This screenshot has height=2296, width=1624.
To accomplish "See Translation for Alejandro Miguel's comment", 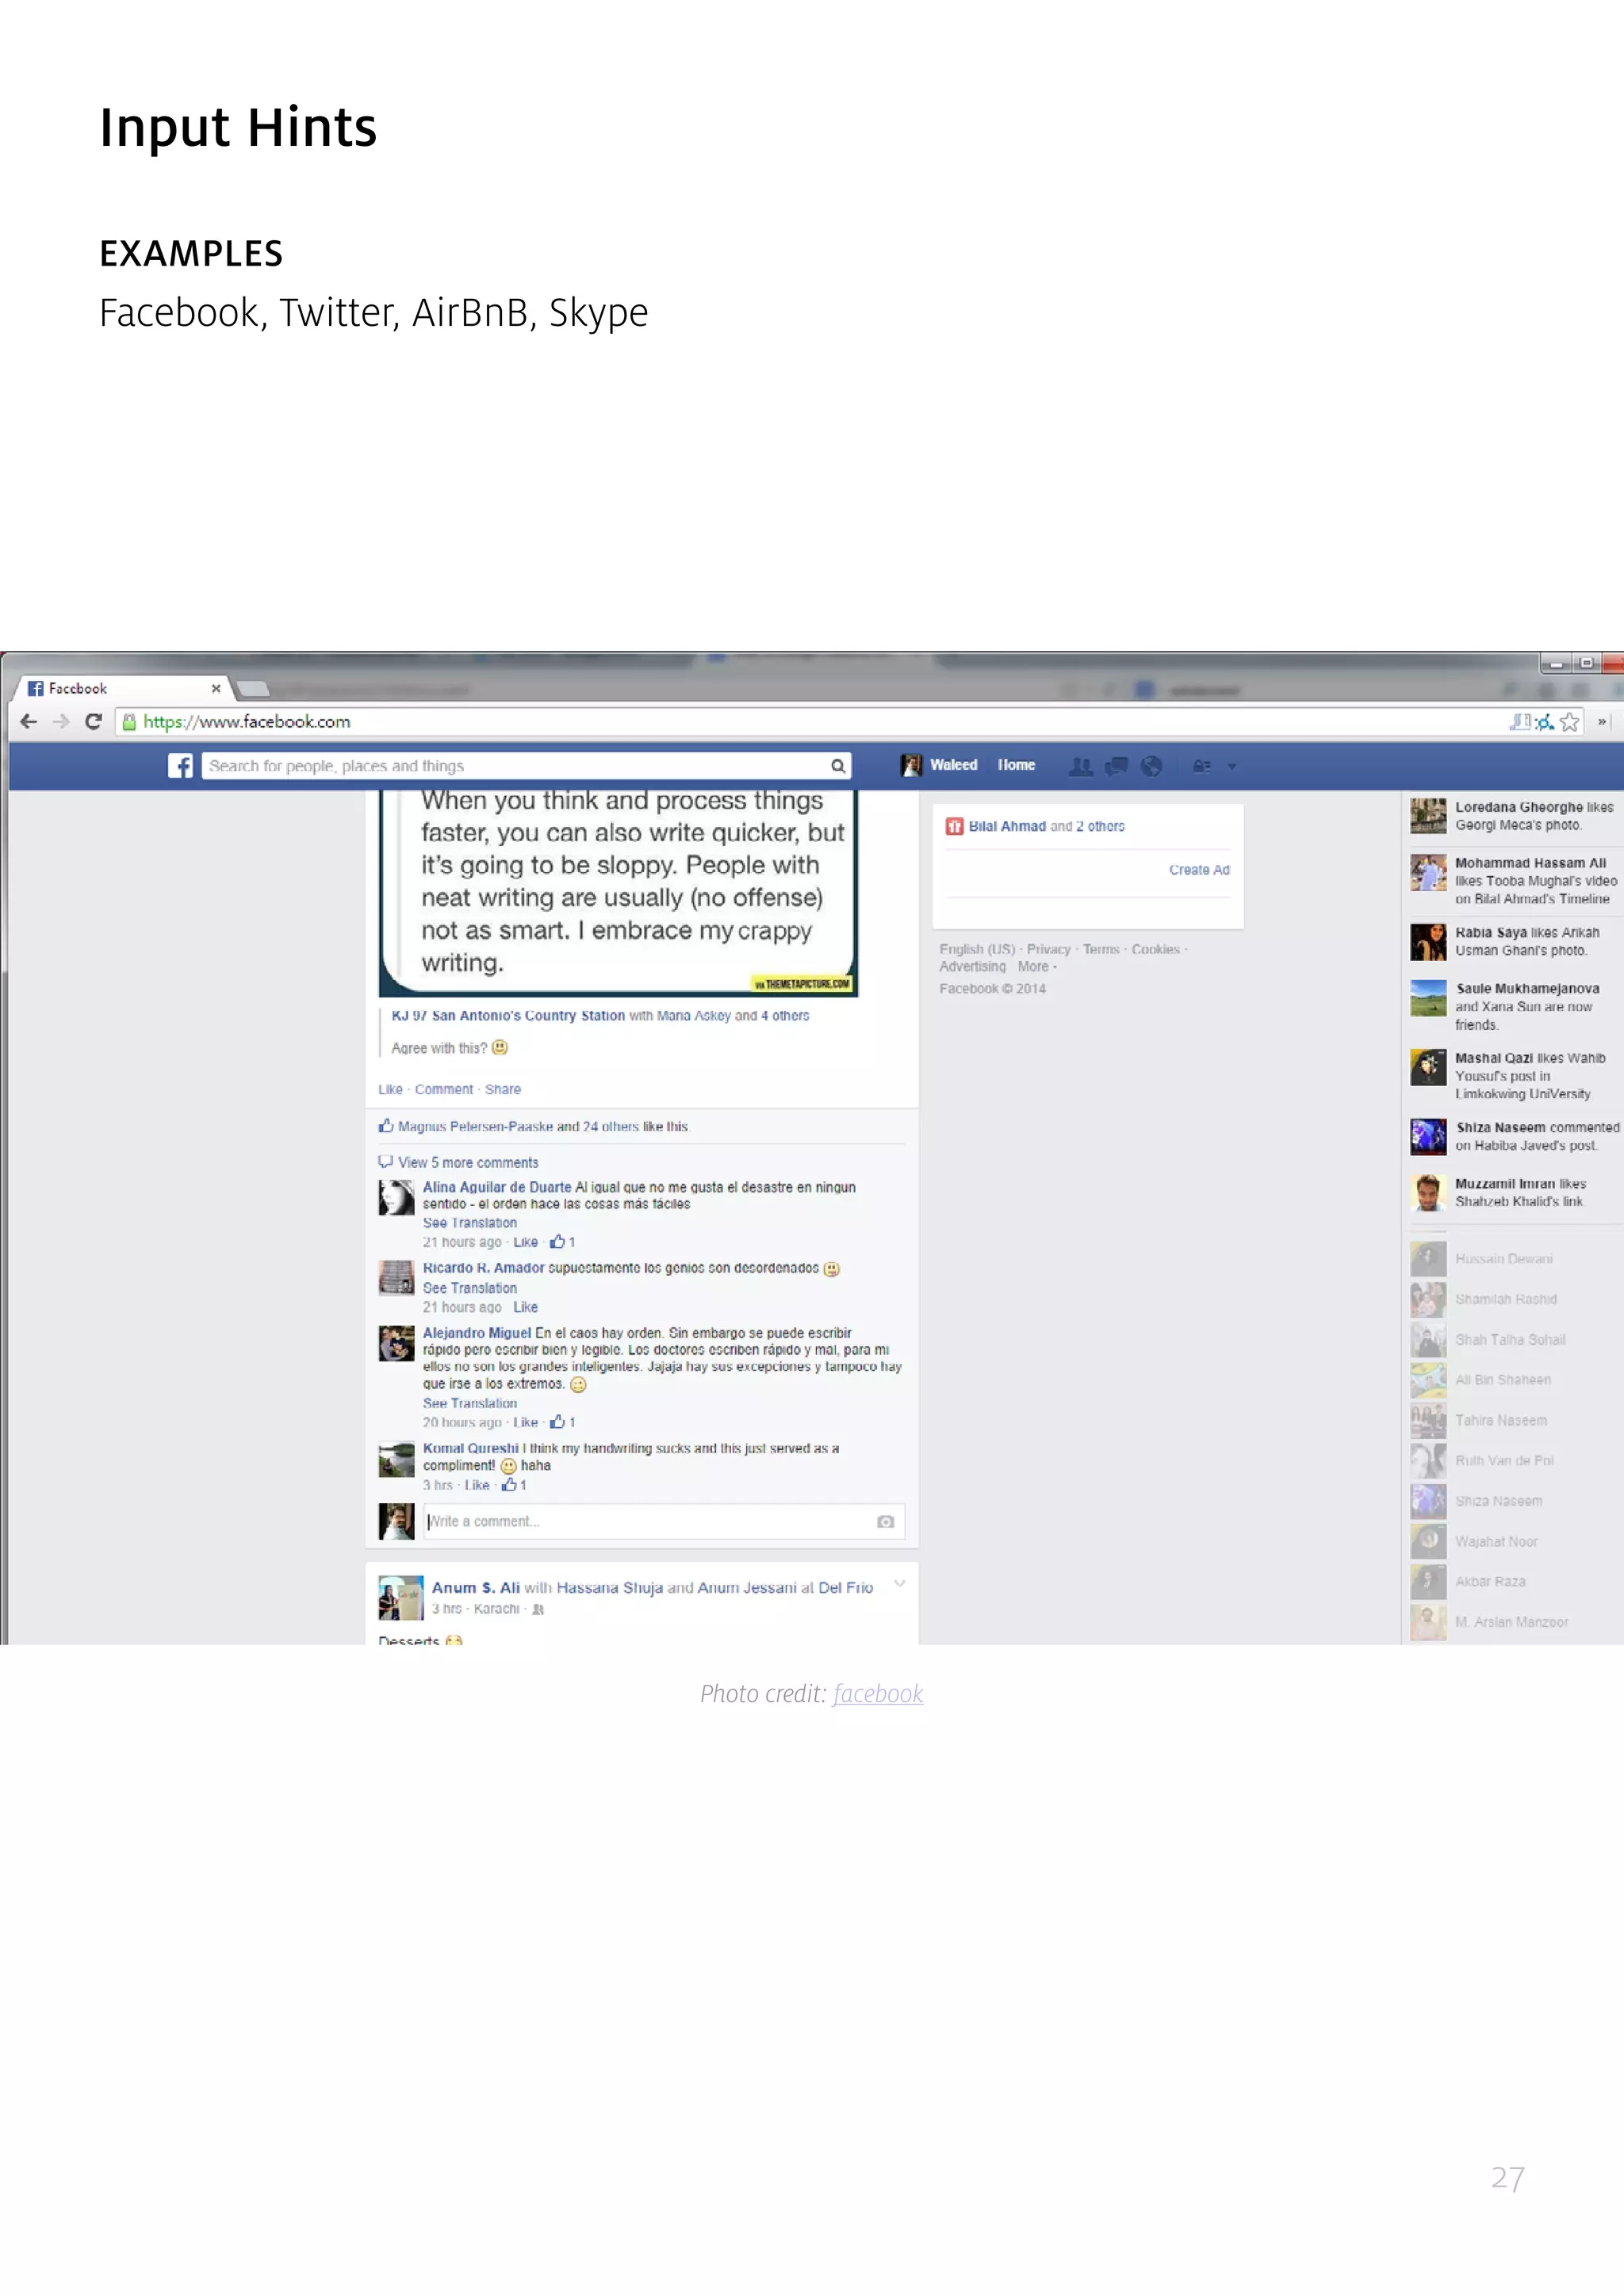I will tap(470, 1403).
